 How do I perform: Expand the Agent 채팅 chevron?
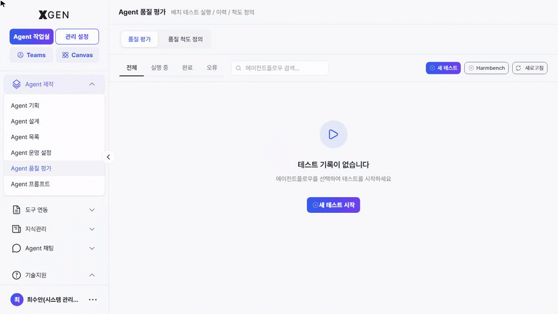(x=92, y=248)
